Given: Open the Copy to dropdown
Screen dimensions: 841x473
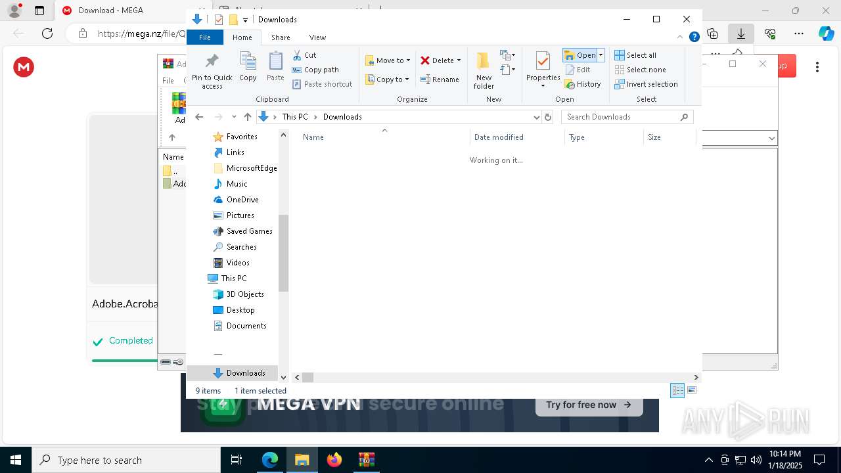Looking at the screenshot, I should [387, 79].
